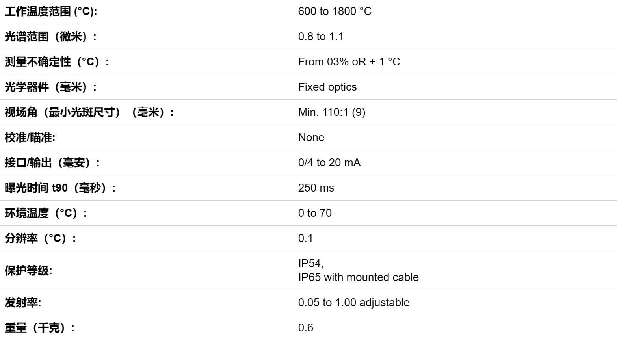Screen dimensions: 617x344
Task: Click the 0.8 to 1.1 value
Action: click(x=321, y=37)
